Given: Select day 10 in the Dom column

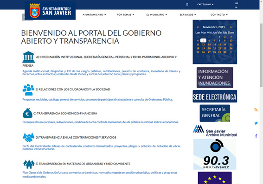Looking at the screenshot, I should [x=231, y=40].
